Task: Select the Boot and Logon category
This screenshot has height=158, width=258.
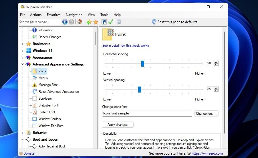Action: pyautogui.click(x=45, y=139)
